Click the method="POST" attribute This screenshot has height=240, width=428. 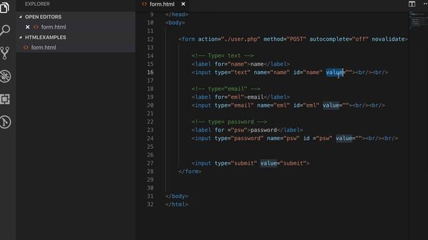[285, 39]
